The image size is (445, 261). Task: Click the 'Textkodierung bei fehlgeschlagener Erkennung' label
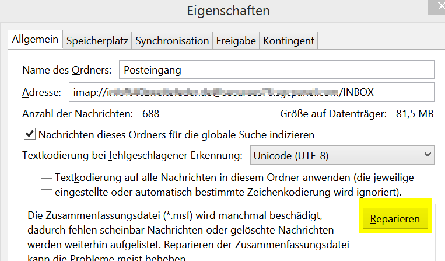pyautogui.click(x=131, y=155)
